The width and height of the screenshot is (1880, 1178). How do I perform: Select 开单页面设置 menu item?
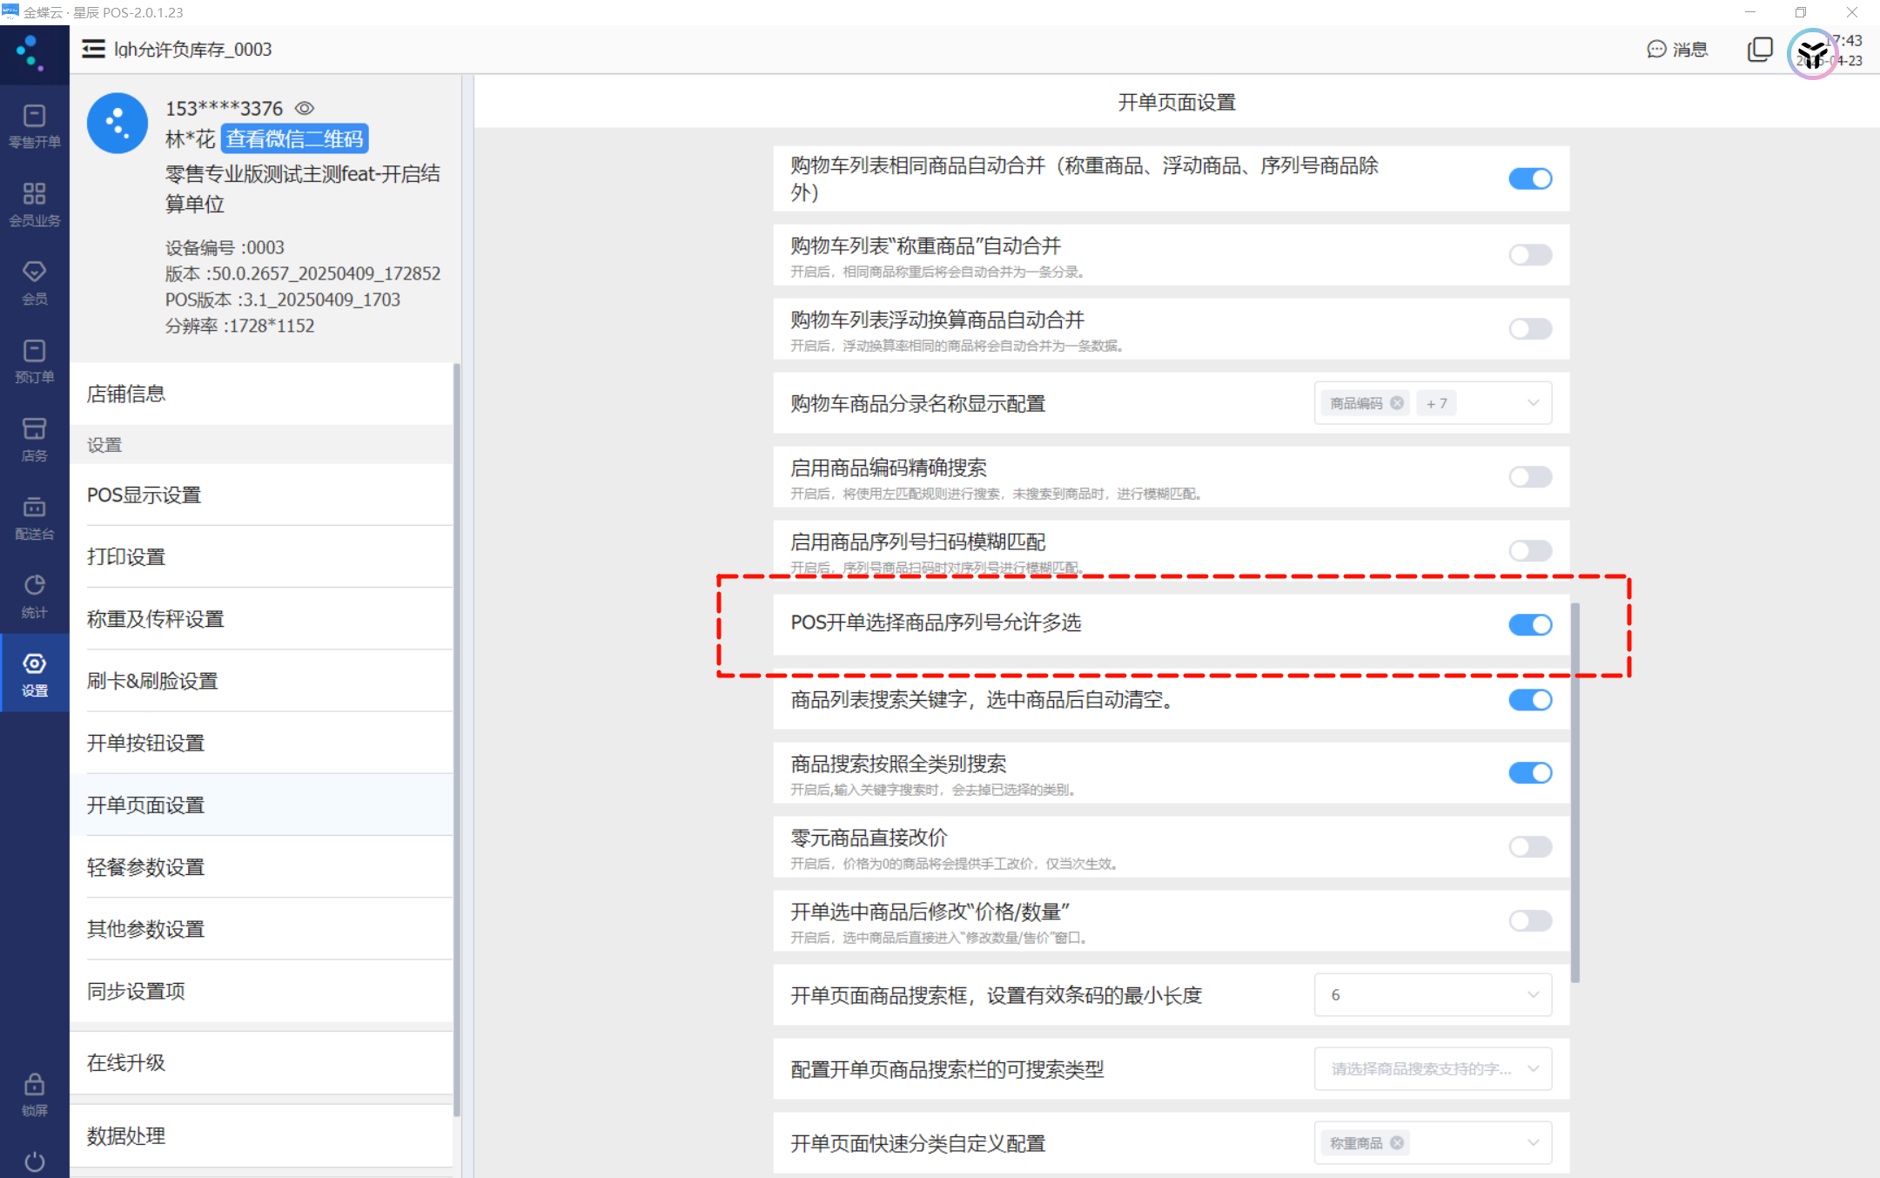tap(261, 805)
